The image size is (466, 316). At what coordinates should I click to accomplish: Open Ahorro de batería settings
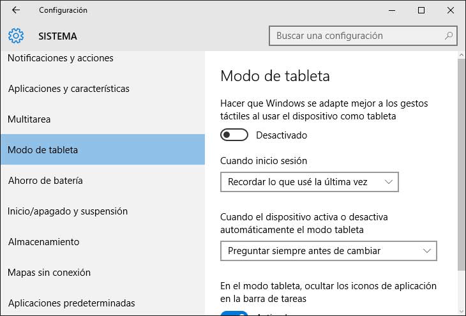(x=45, y=181)
